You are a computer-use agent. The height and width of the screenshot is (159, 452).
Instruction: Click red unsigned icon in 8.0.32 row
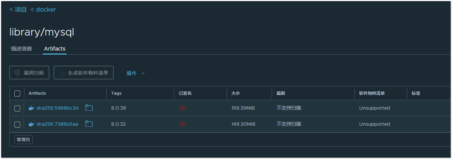[183, 124]
